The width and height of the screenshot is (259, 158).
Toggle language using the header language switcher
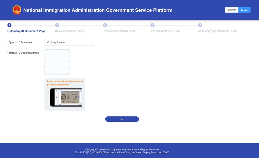coord(238,10)
